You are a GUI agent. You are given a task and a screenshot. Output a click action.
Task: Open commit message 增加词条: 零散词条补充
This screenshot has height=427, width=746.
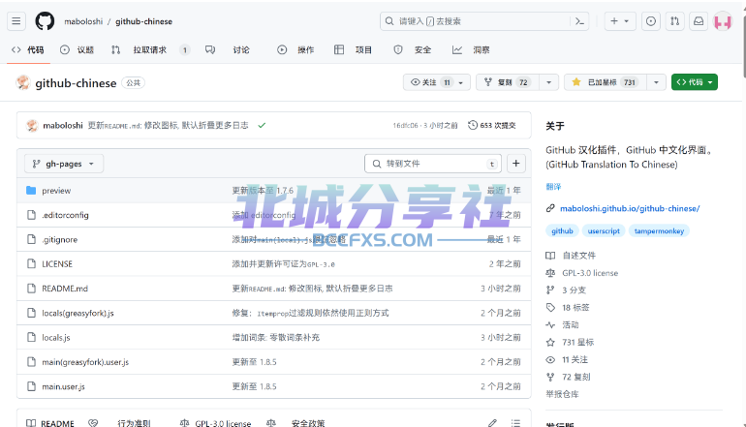pyautogui.click(x=275, y=338)
